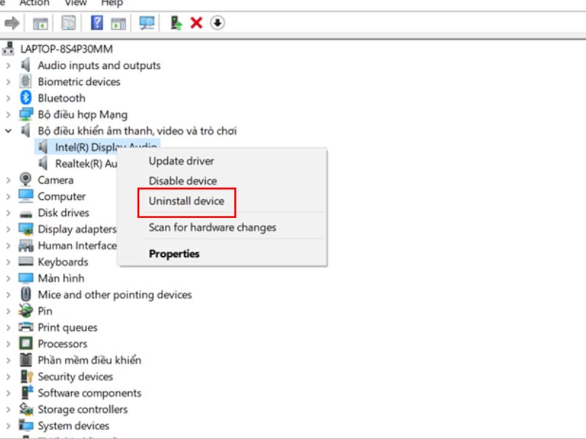Screen dimensions: 586x439
Task: Select the Display adapters category
Action: click(77, 229)
